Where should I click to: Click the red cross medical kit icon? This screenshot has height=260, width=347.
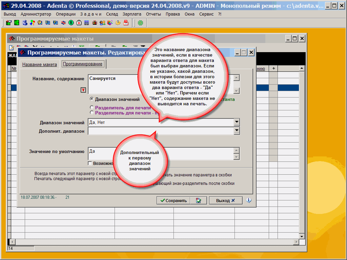[x=79, y=23]
